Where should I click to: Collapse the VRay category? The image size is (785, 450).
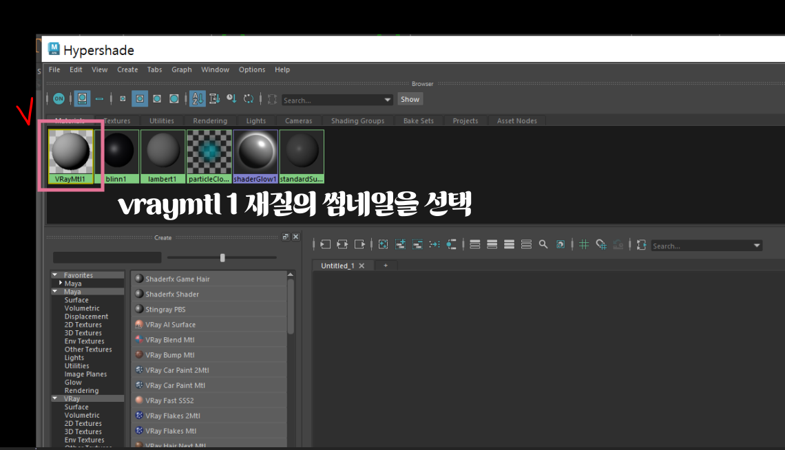click(55, 398)
